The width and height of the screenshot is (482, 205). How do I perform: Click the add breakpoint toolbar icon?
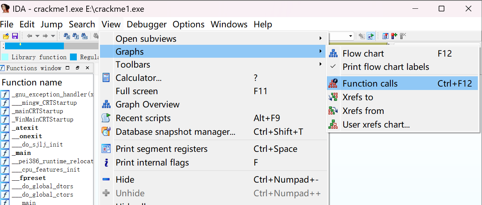394,36
